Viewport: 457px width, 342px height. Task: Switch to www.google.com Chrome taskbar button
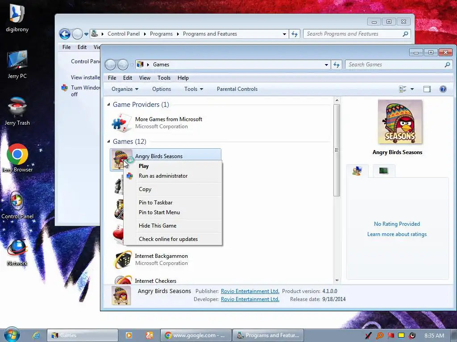coord(196,335)
